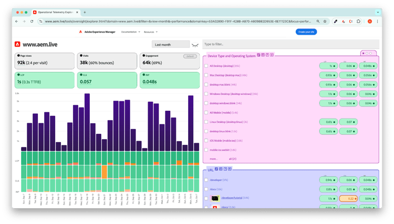Viewport: 394px width, 224px height.
Task: Click the Type to filter input field
Action: click(291, 44)
